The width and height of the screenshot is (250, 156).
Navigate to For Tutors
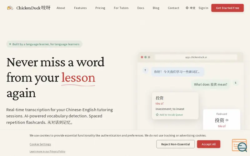121,8
